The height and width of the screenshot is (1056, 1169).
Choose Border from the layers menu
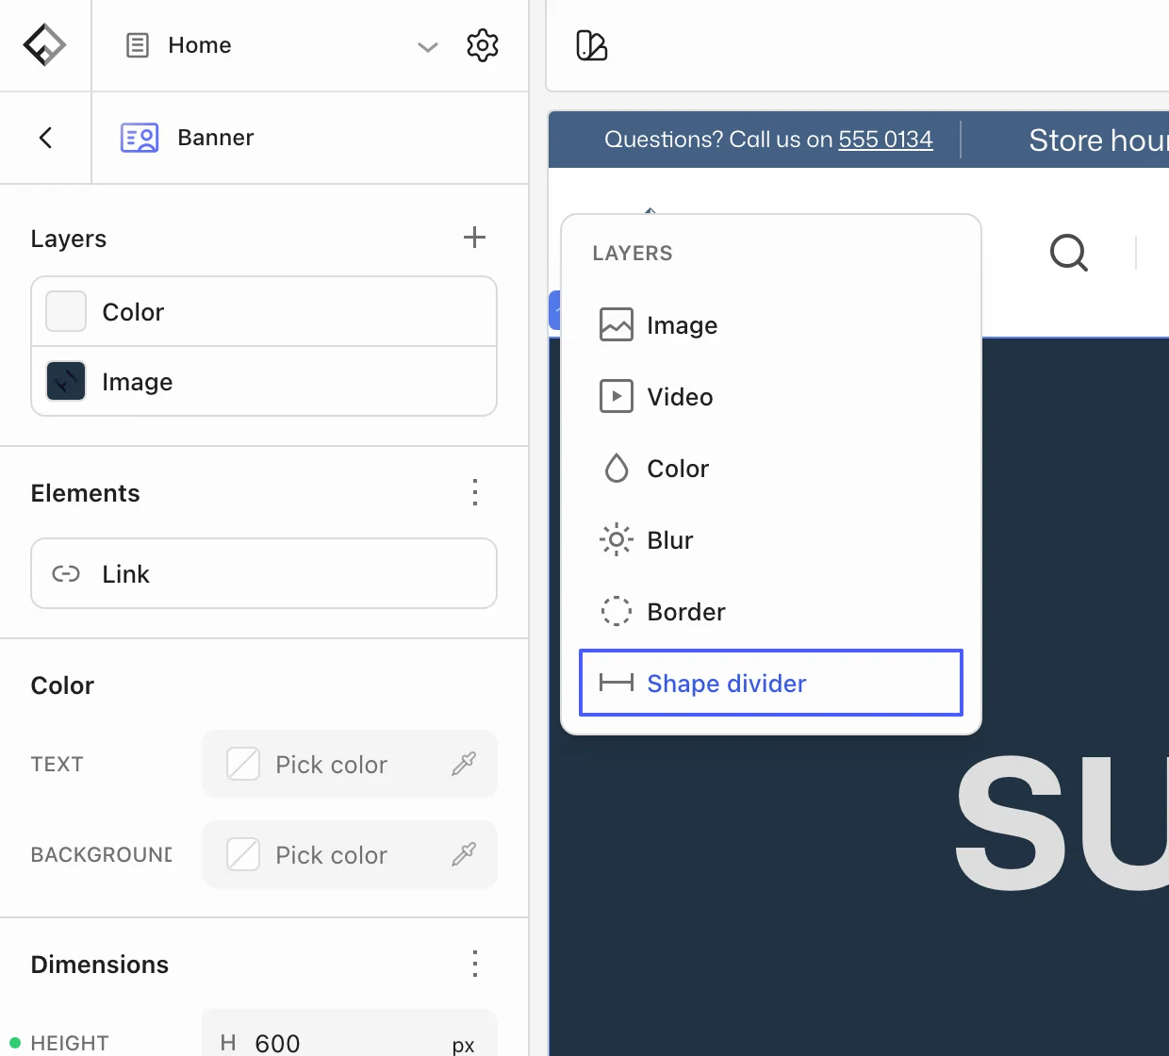(771, 612)
